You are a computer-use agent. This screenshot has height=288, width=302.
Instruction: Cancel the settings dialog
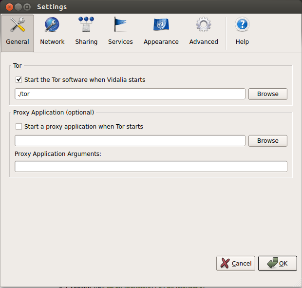pos(236,263)
